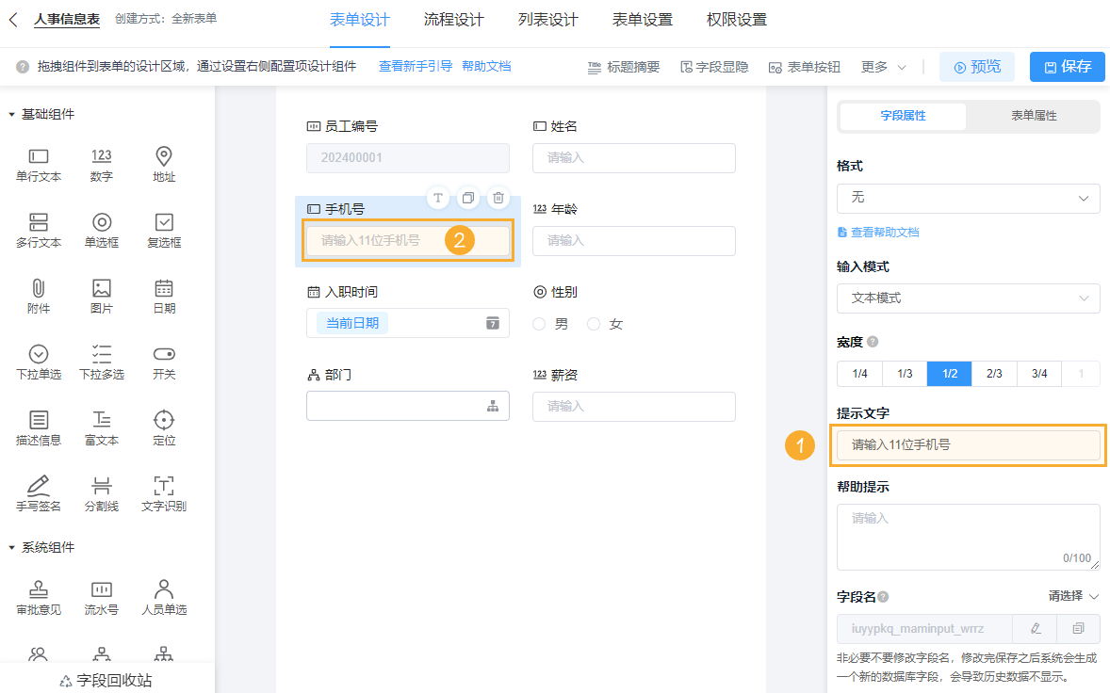Edit the field name using the pencil icon

[1035, 628]
